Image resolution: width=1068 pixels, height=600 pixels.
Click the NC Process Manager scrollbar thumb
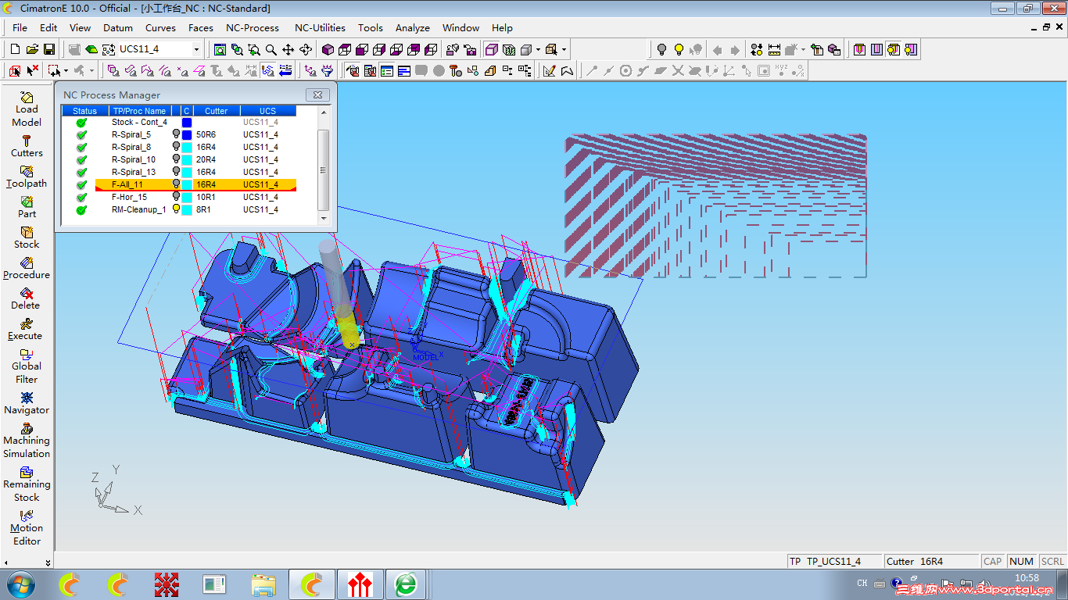[x=324, y=170]
